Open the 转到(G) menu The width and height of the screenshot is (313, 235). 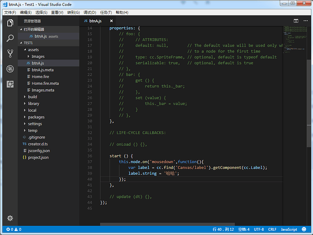coord(73,12)
